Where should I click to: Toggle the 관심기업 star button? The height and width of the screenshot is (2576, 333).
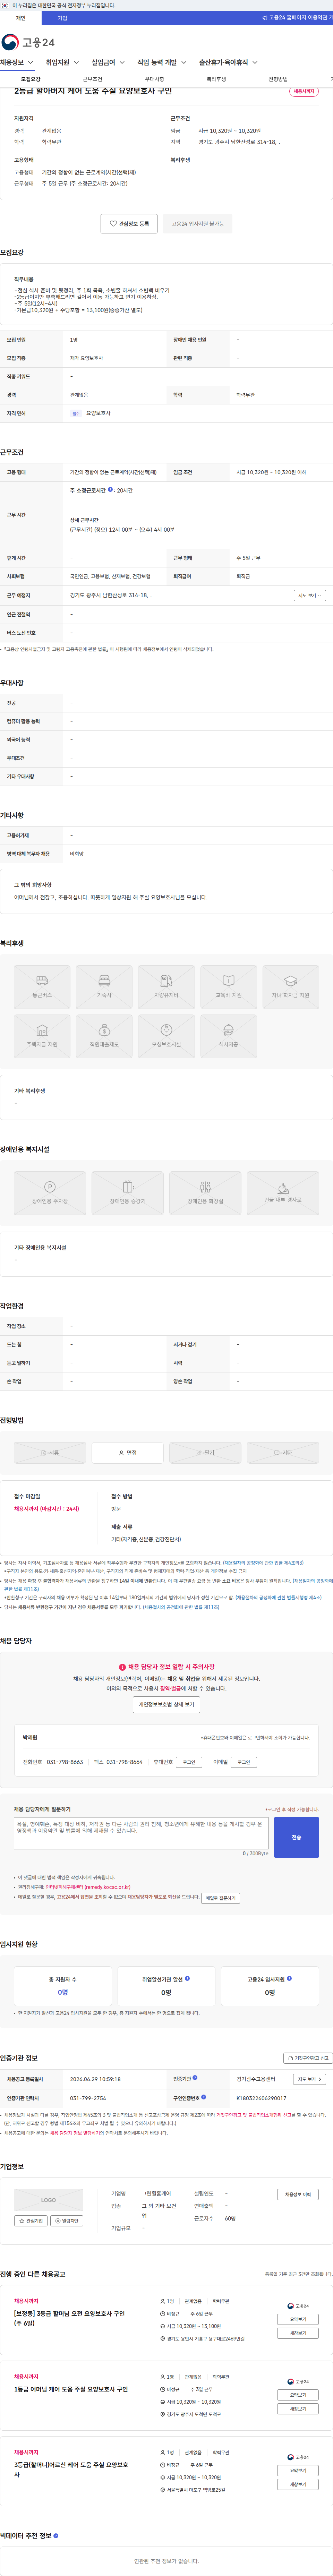31,2221
